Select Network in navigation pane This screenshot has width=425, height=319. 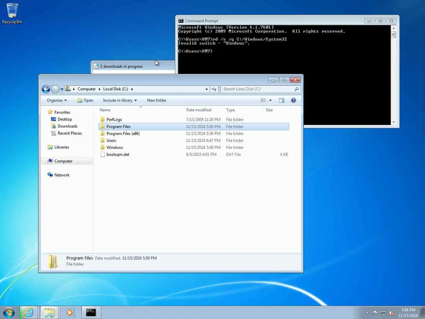click(x=62, y=175)
